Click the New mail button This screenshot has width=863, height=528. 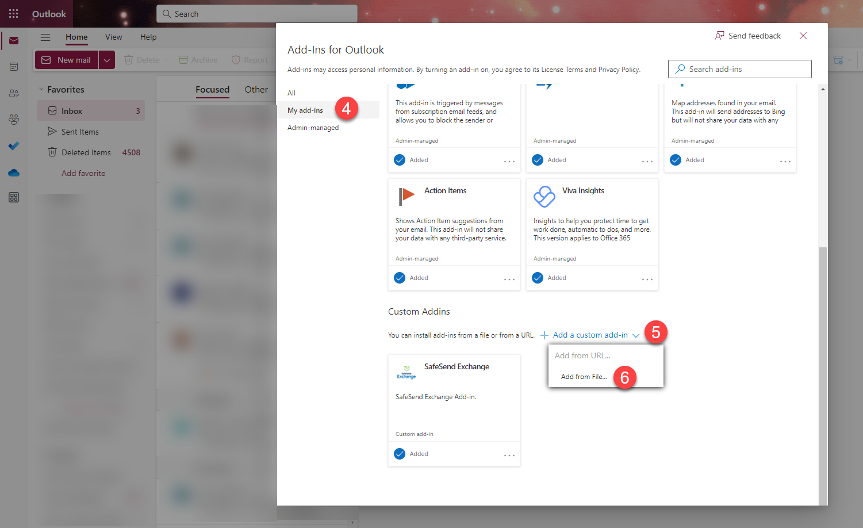[67, 60]
